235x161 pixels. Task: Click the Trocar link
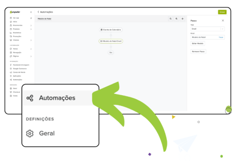pos(221,37)
